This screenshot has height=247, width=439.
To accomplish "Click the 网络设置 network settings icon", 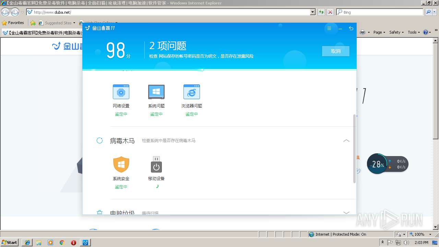I will pyautogui.click(x=121, y=92).
